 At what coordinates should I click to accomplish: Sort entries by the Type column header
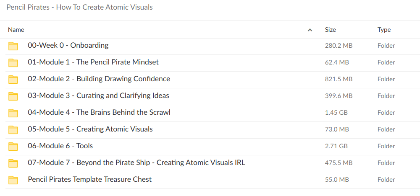[x=384, y=30]
